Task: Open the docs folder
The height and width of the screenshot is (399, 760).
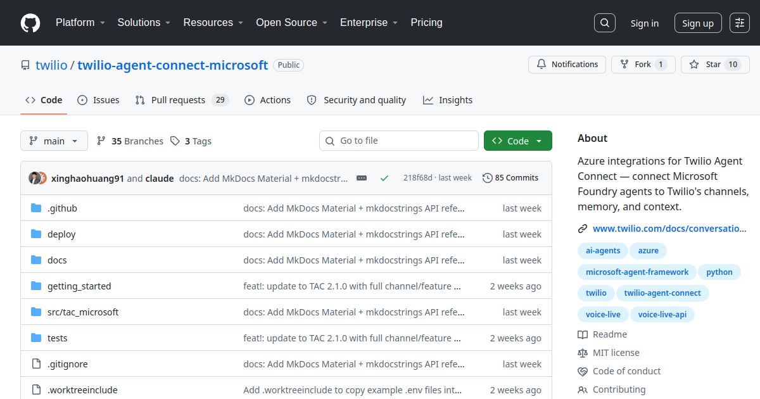Action: 57,260
